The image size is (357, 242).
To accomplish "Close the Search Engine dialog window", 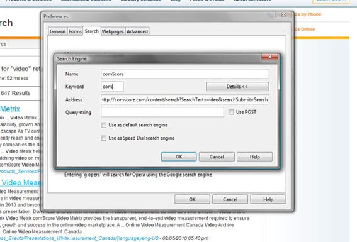I will [269, 57].
